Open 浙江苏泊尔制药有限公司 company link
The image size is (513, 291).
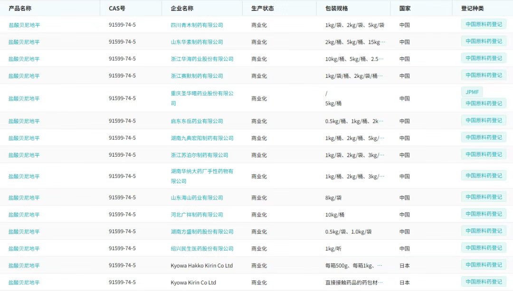[199, 155]
